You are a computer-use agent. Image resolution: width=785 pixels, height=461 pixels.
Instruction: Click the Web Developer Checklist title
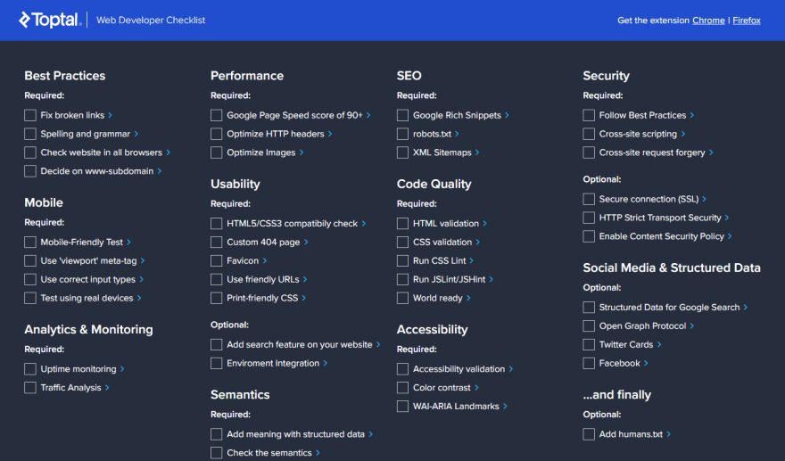click(x=151, y=20)
